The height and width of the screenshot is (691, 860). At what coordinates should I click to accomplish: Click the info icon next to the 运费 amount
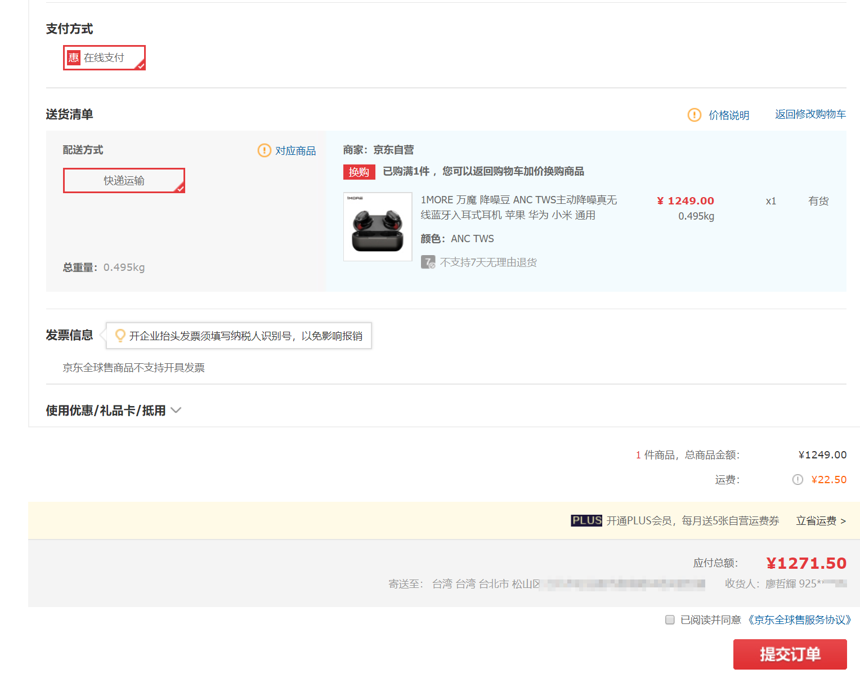(797, 479)
